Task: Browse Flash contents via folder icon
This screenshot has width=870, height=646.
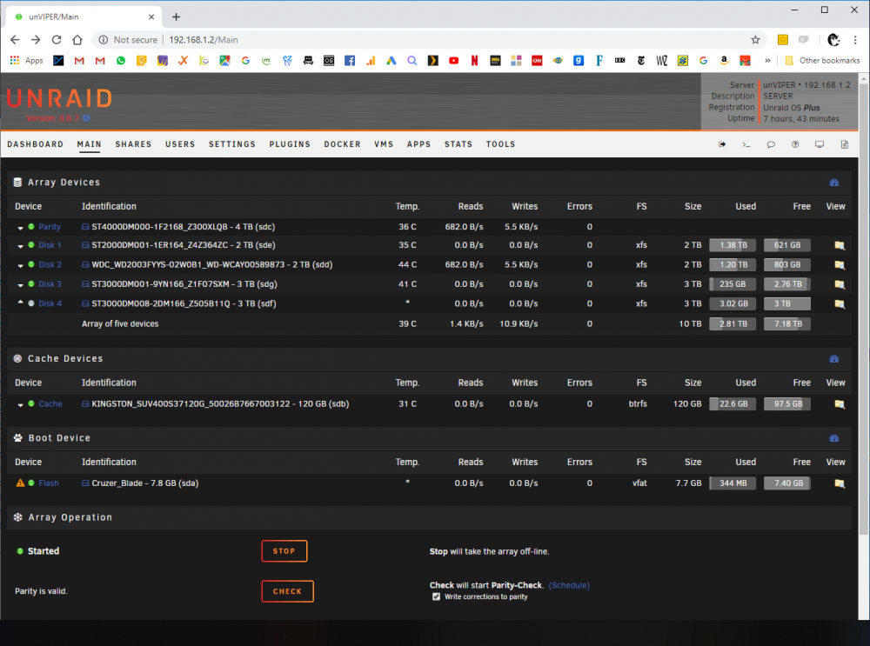Action: tap(840, 483)
